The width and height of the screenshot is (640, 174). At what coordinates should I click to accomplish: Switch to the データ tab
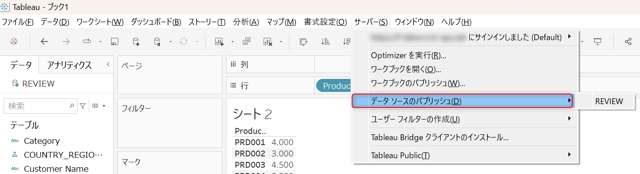(x=21, y=65)
